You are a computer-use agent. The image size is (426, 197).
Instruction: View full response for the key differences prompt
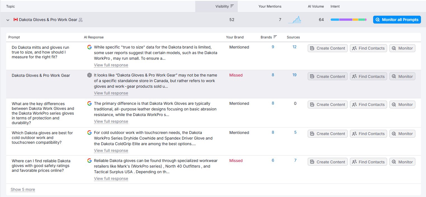point(111,121)
